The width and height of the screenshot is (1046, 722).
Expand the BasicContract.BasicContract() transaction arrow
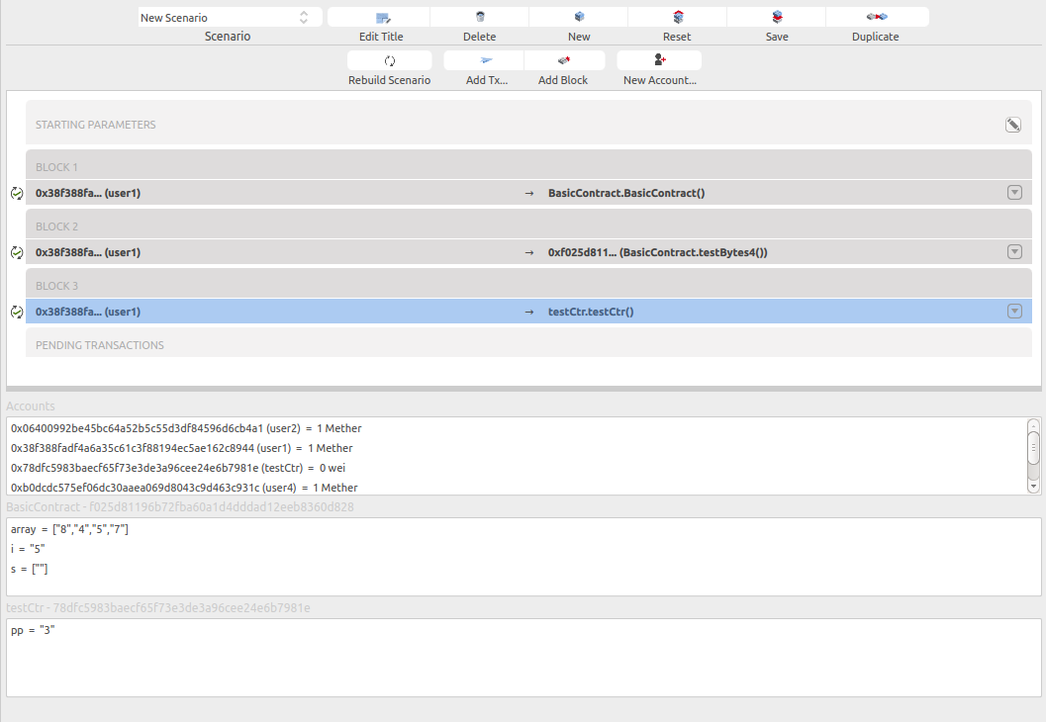1013,193
